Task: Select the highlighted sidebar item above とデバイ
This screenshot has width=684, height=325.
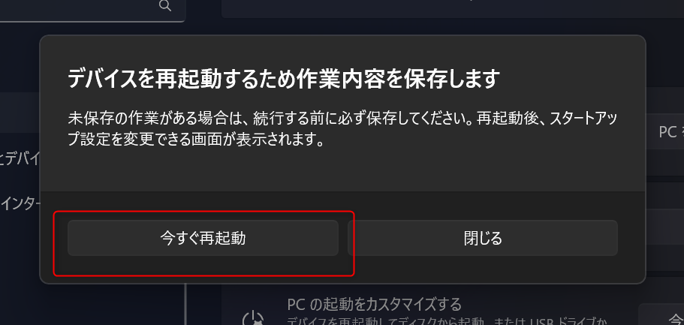Action: pos(20,112)
